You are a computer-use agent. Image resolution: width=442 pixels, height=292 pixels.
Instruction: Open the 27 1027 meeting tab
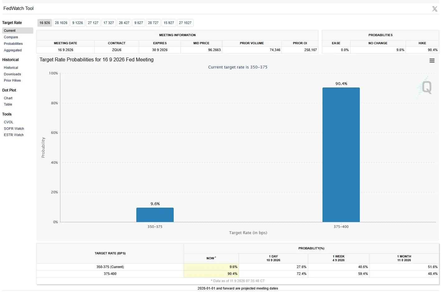pyautogui.click(x=185, y=23)
